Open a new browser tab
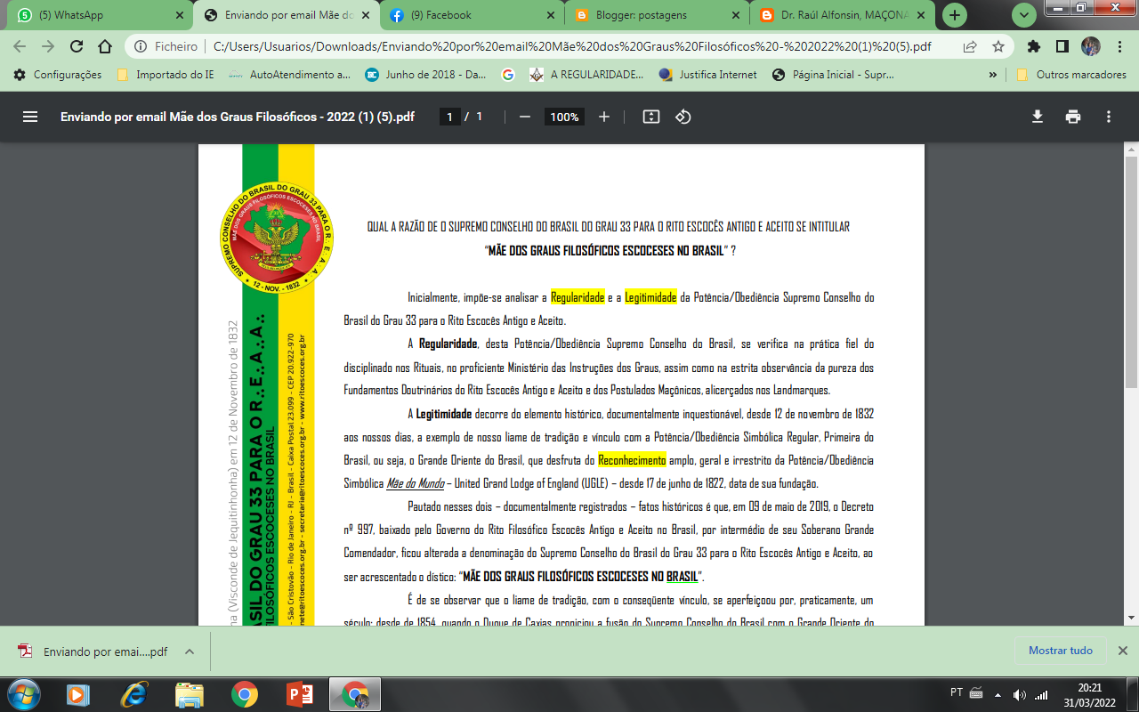The image size is (1139, 712). tap(955, 15)
